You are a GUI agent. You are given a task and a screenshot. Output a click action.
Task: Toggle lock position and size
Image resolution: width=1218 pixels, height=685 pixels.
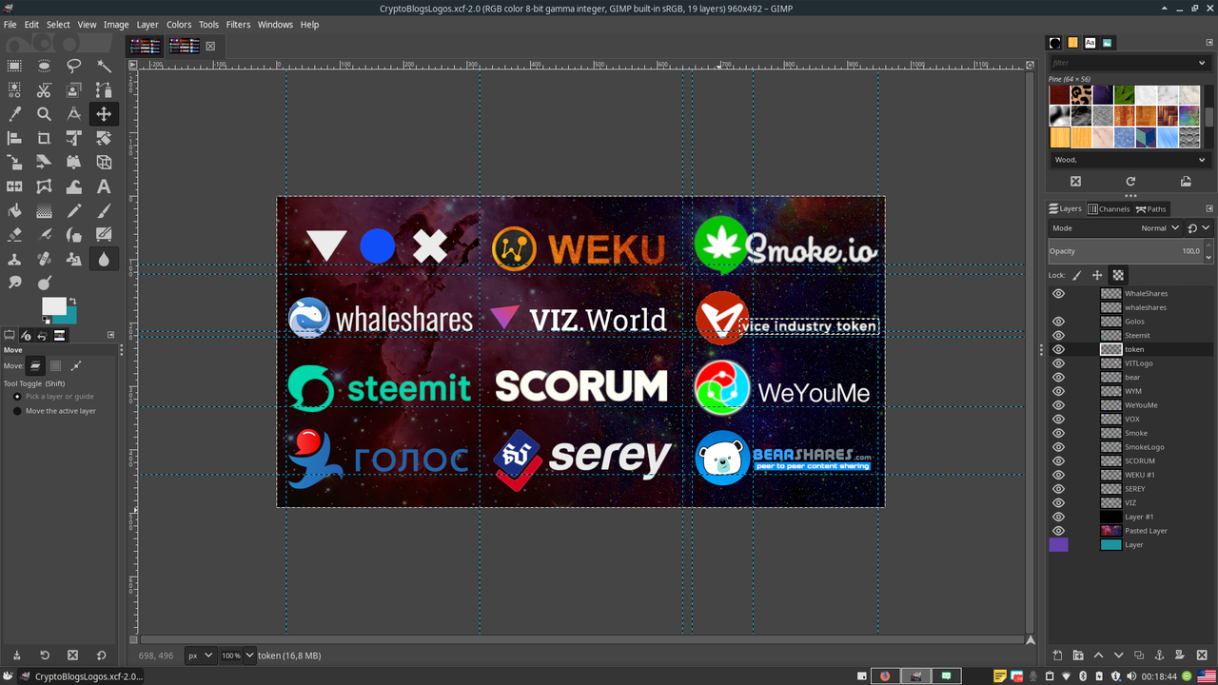(1097, 275)
